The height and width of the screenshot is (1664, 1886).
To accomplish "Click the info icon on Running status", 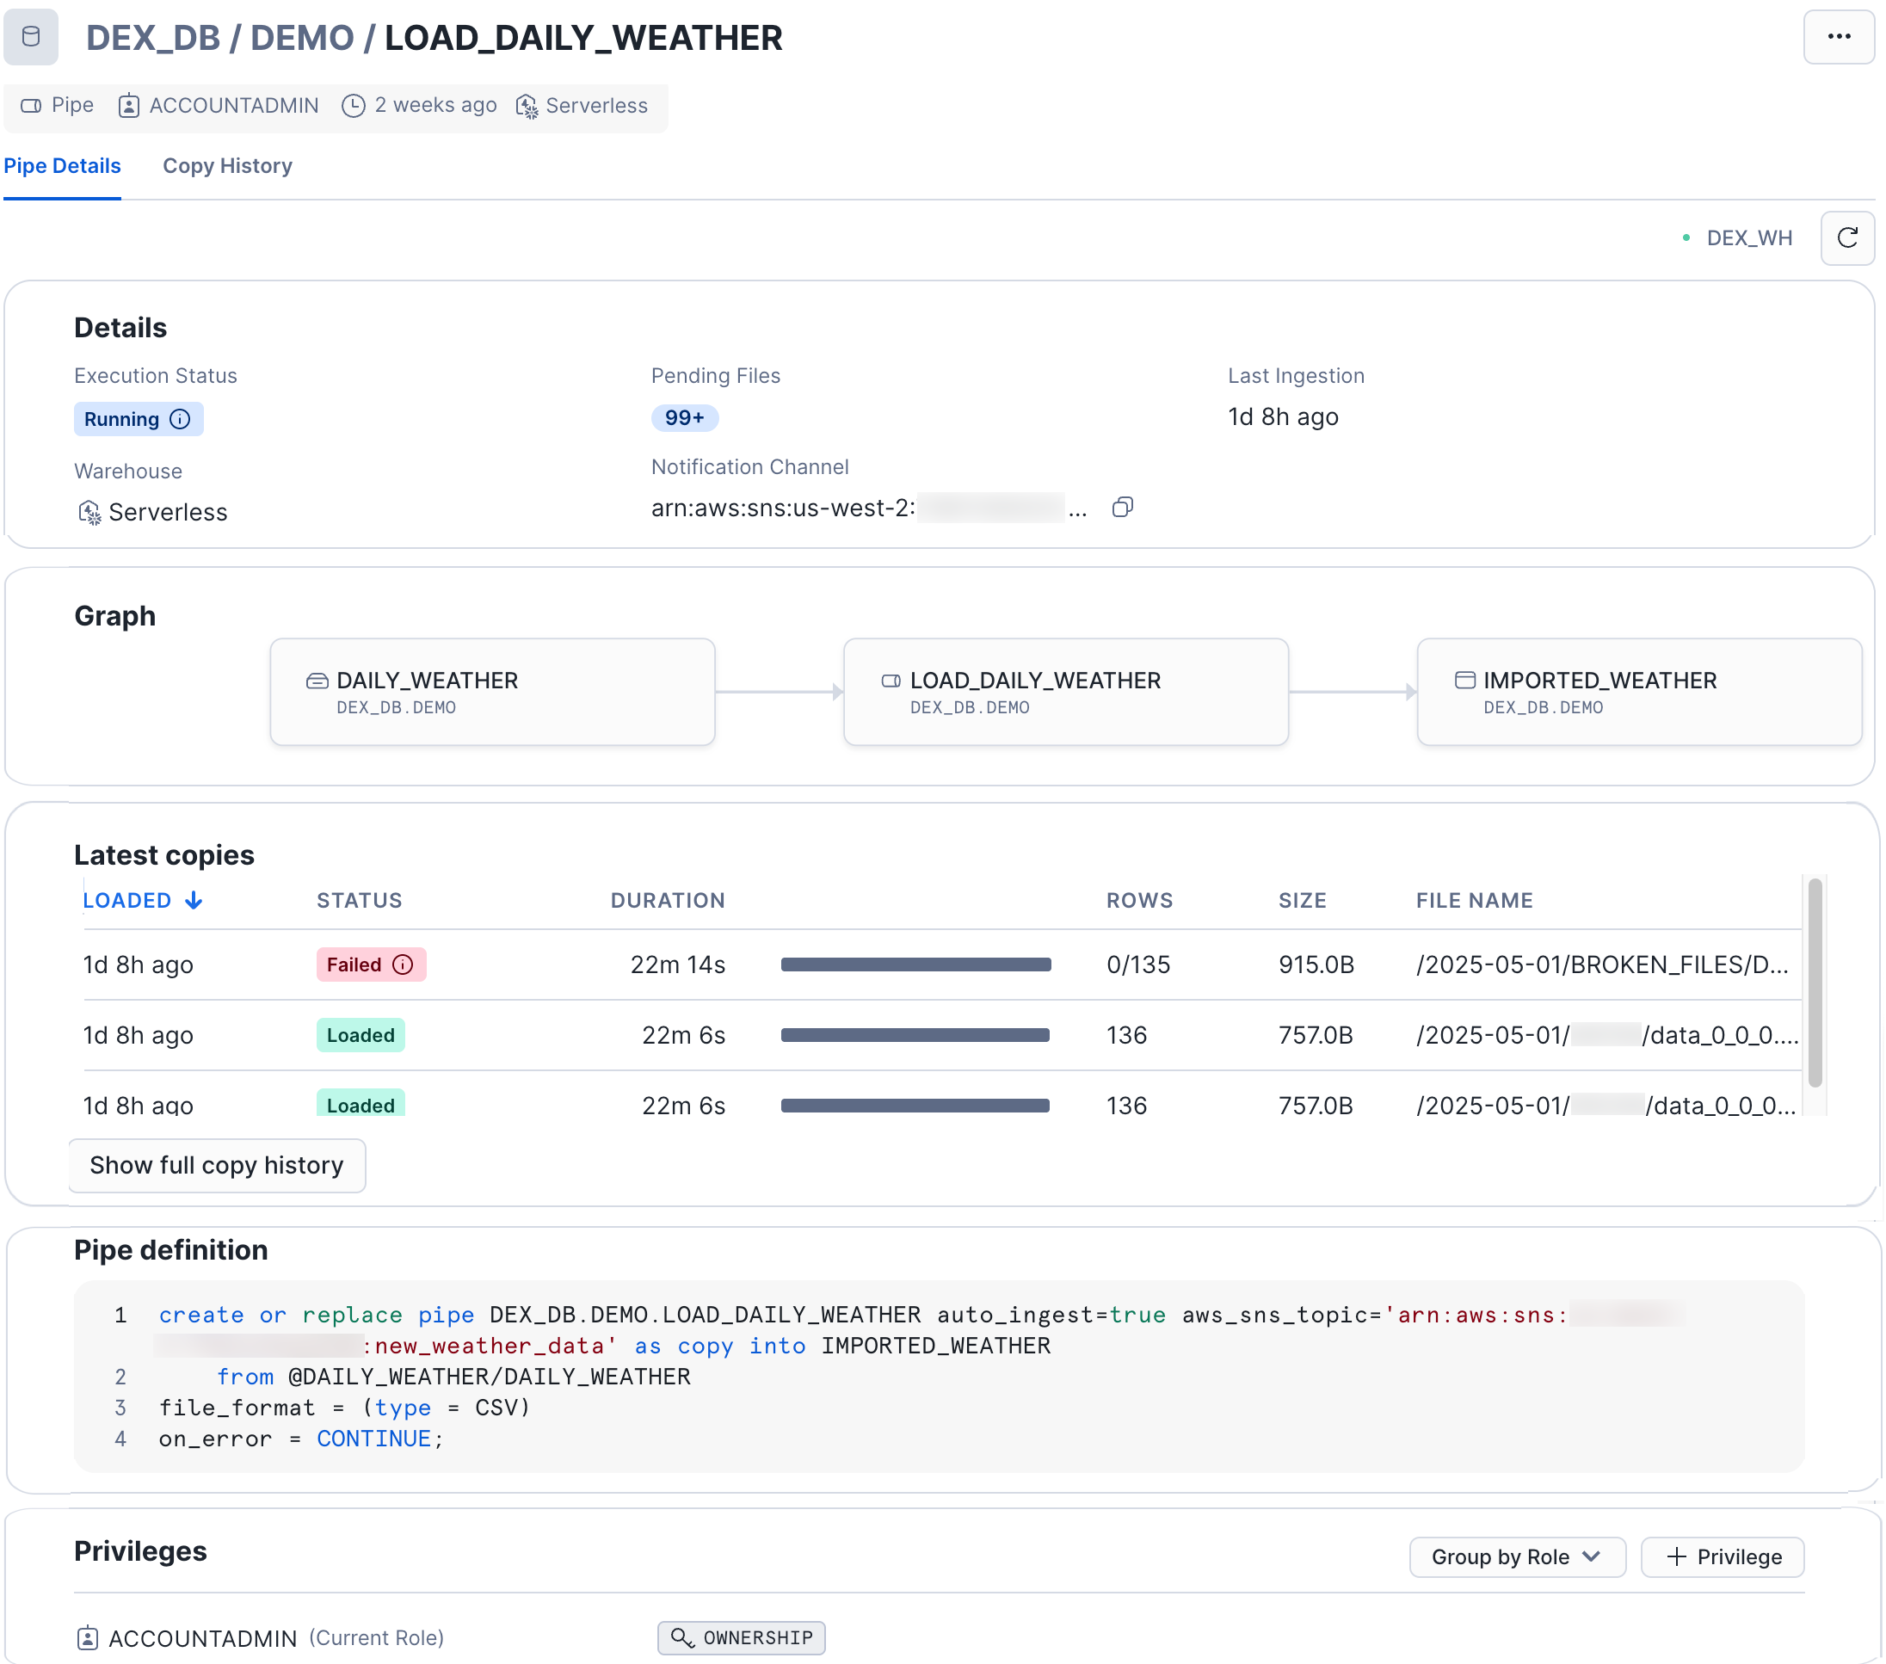I will pyautogui.click(x=181, y=419).
